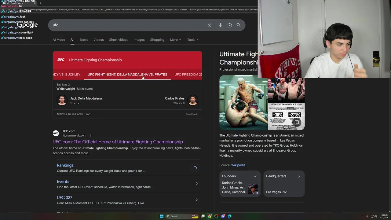Close the Google Search browser tab
The image size is (391, 220).
point(35,3)
